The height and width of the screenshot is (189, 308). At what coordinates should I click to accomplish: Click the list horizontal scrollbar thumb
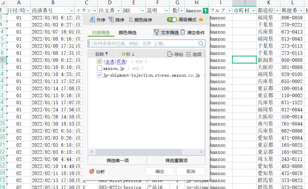(x=139, y=152)
